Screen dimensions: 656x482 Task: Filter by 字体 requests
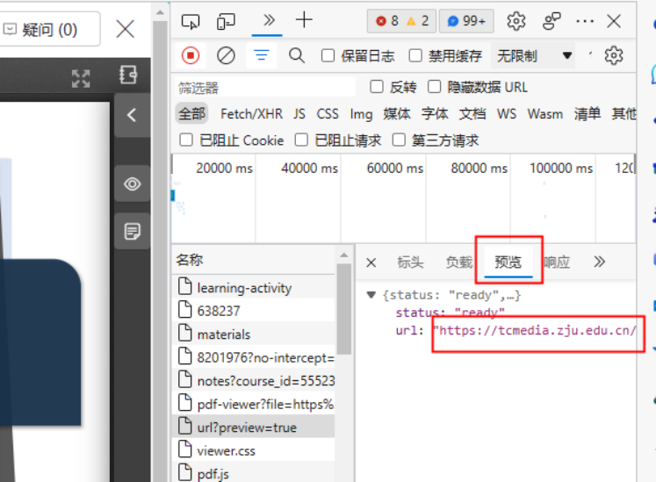click(435, 114)
